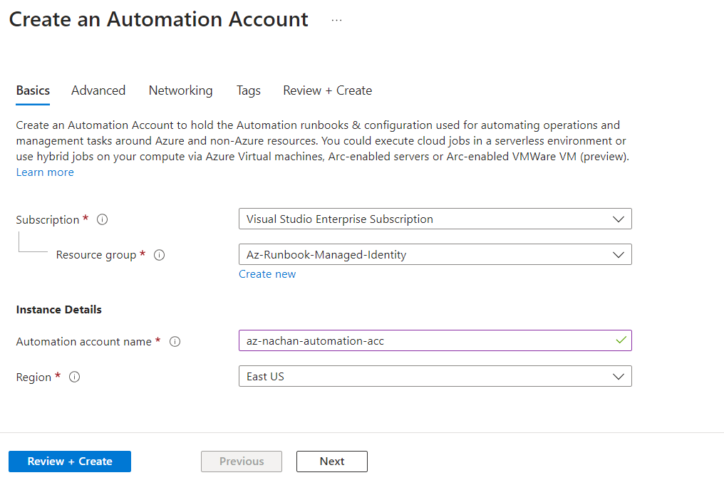Click the info icon next to Subscription

point(102,220)
